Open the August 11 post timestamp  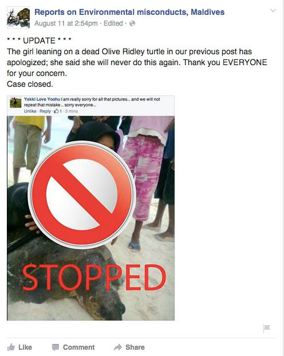[66, 23]
